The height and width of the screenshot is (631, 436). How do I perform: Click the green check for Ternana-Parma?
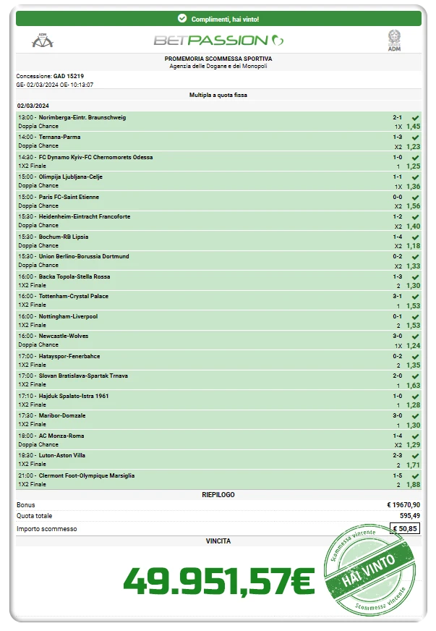click(x=416, y=137)
